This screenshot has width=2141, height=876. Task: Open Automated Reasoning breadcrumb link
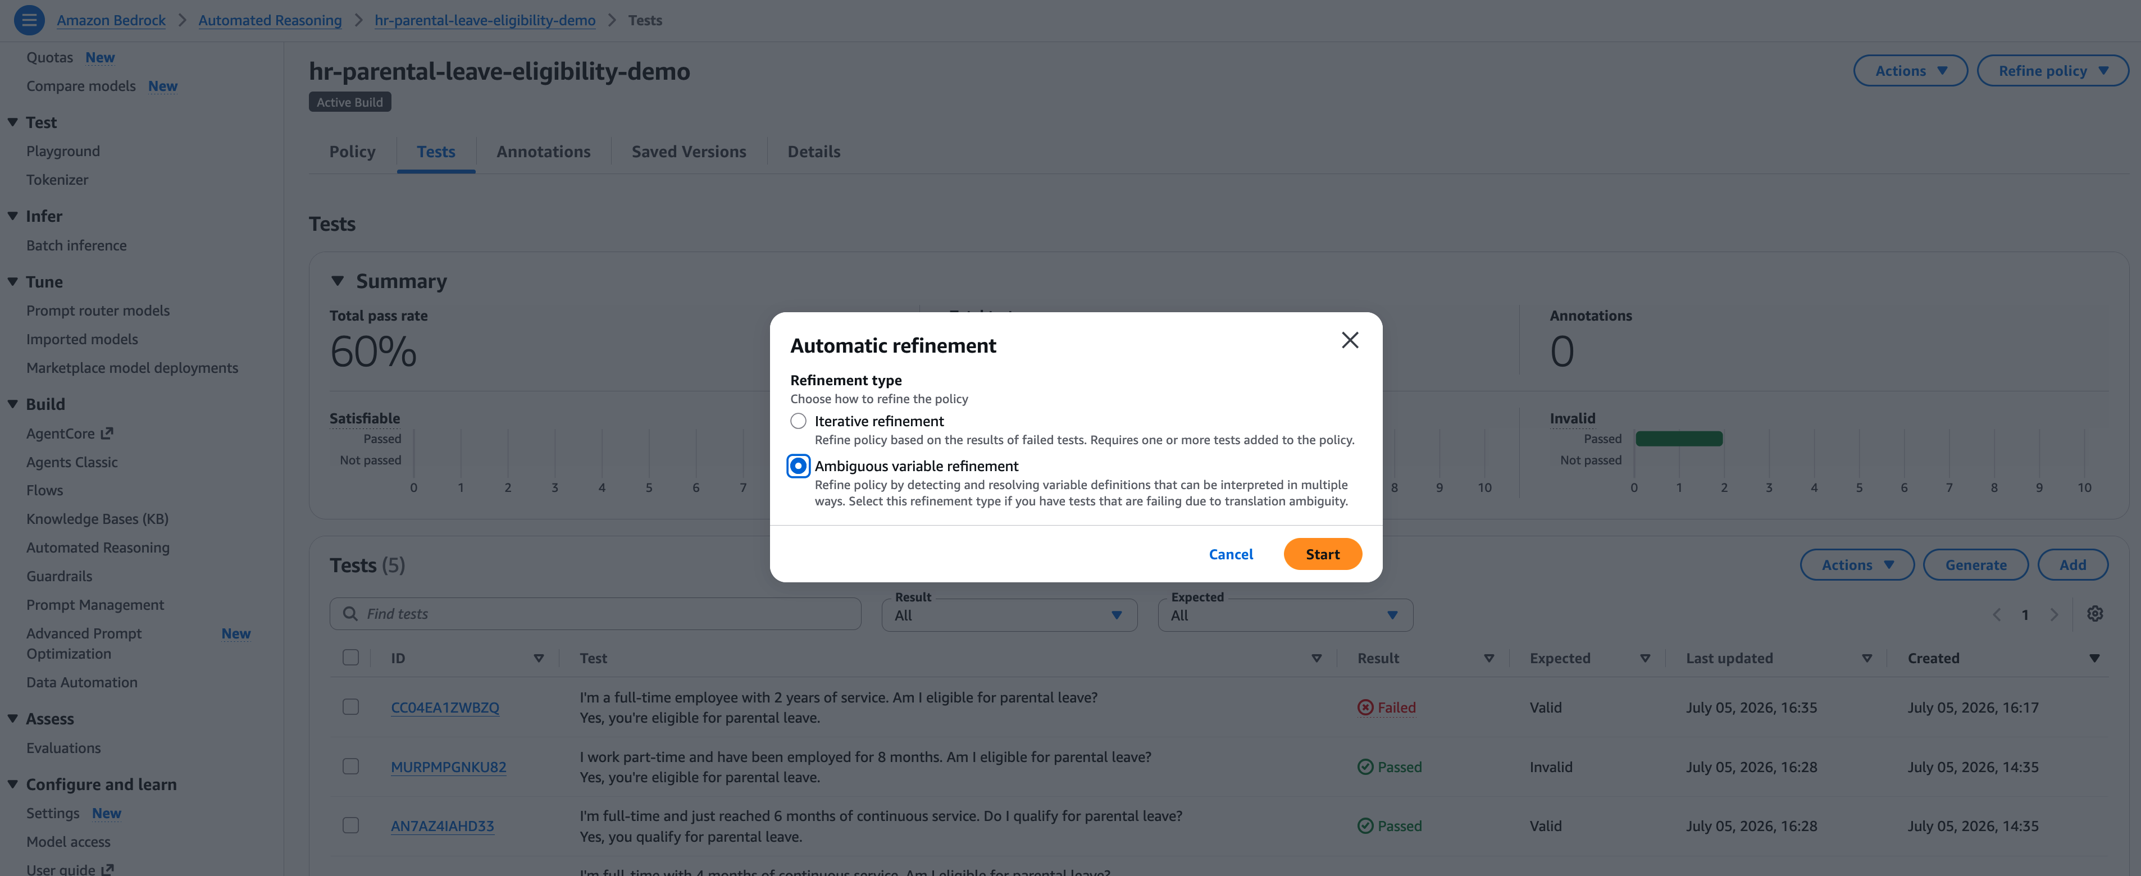(x=269, y=20)
